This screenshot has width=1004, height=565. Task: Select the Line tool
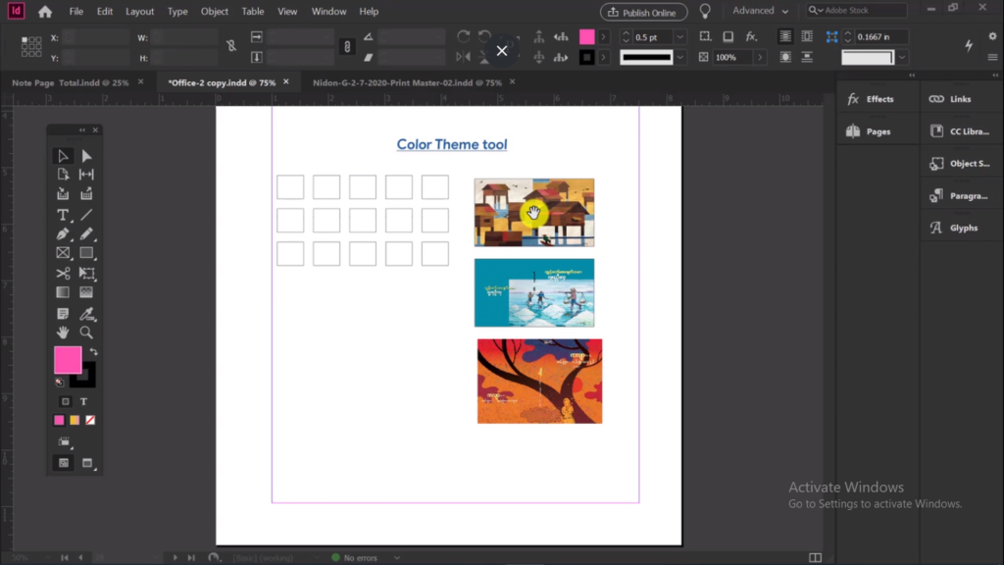[86, 215]
